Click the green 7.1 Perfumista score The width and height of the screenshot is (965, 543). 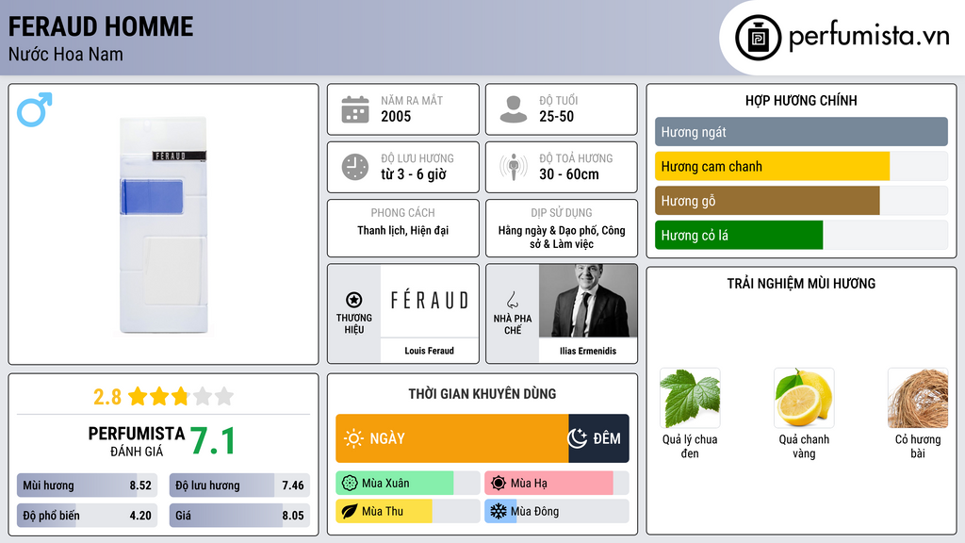213,441
